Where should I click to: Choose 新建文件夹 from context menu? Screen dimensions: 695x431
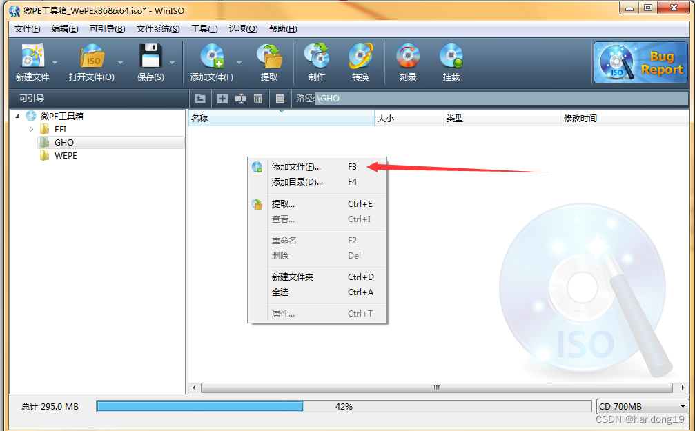317,277
